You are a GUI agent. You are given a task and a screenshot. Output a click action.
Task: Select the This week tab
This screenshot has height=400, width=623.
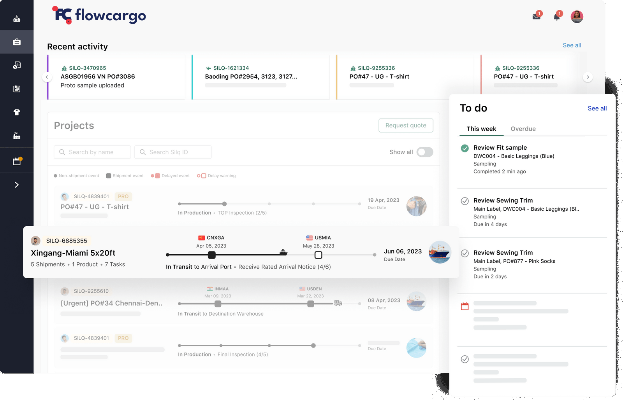[481, 129]
